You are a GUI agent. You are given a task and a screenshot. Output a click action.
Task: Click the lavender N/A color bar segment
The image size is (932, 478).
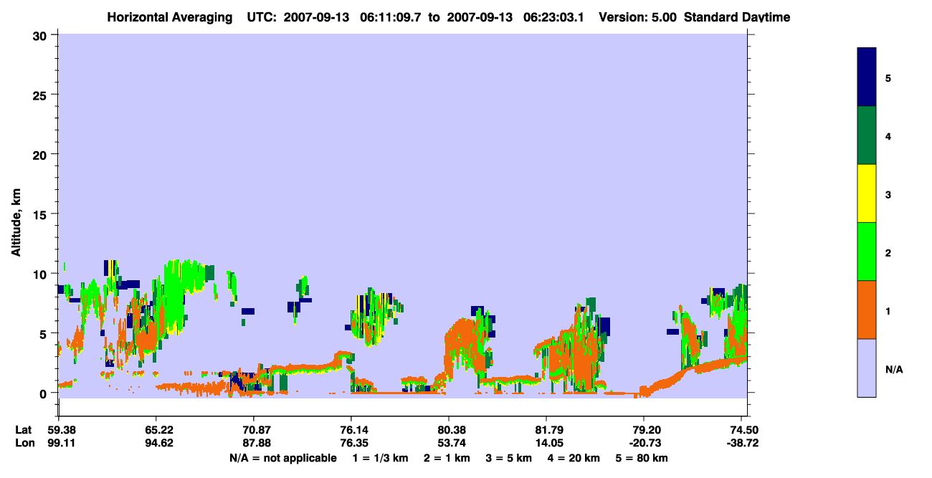click(867, 368)
